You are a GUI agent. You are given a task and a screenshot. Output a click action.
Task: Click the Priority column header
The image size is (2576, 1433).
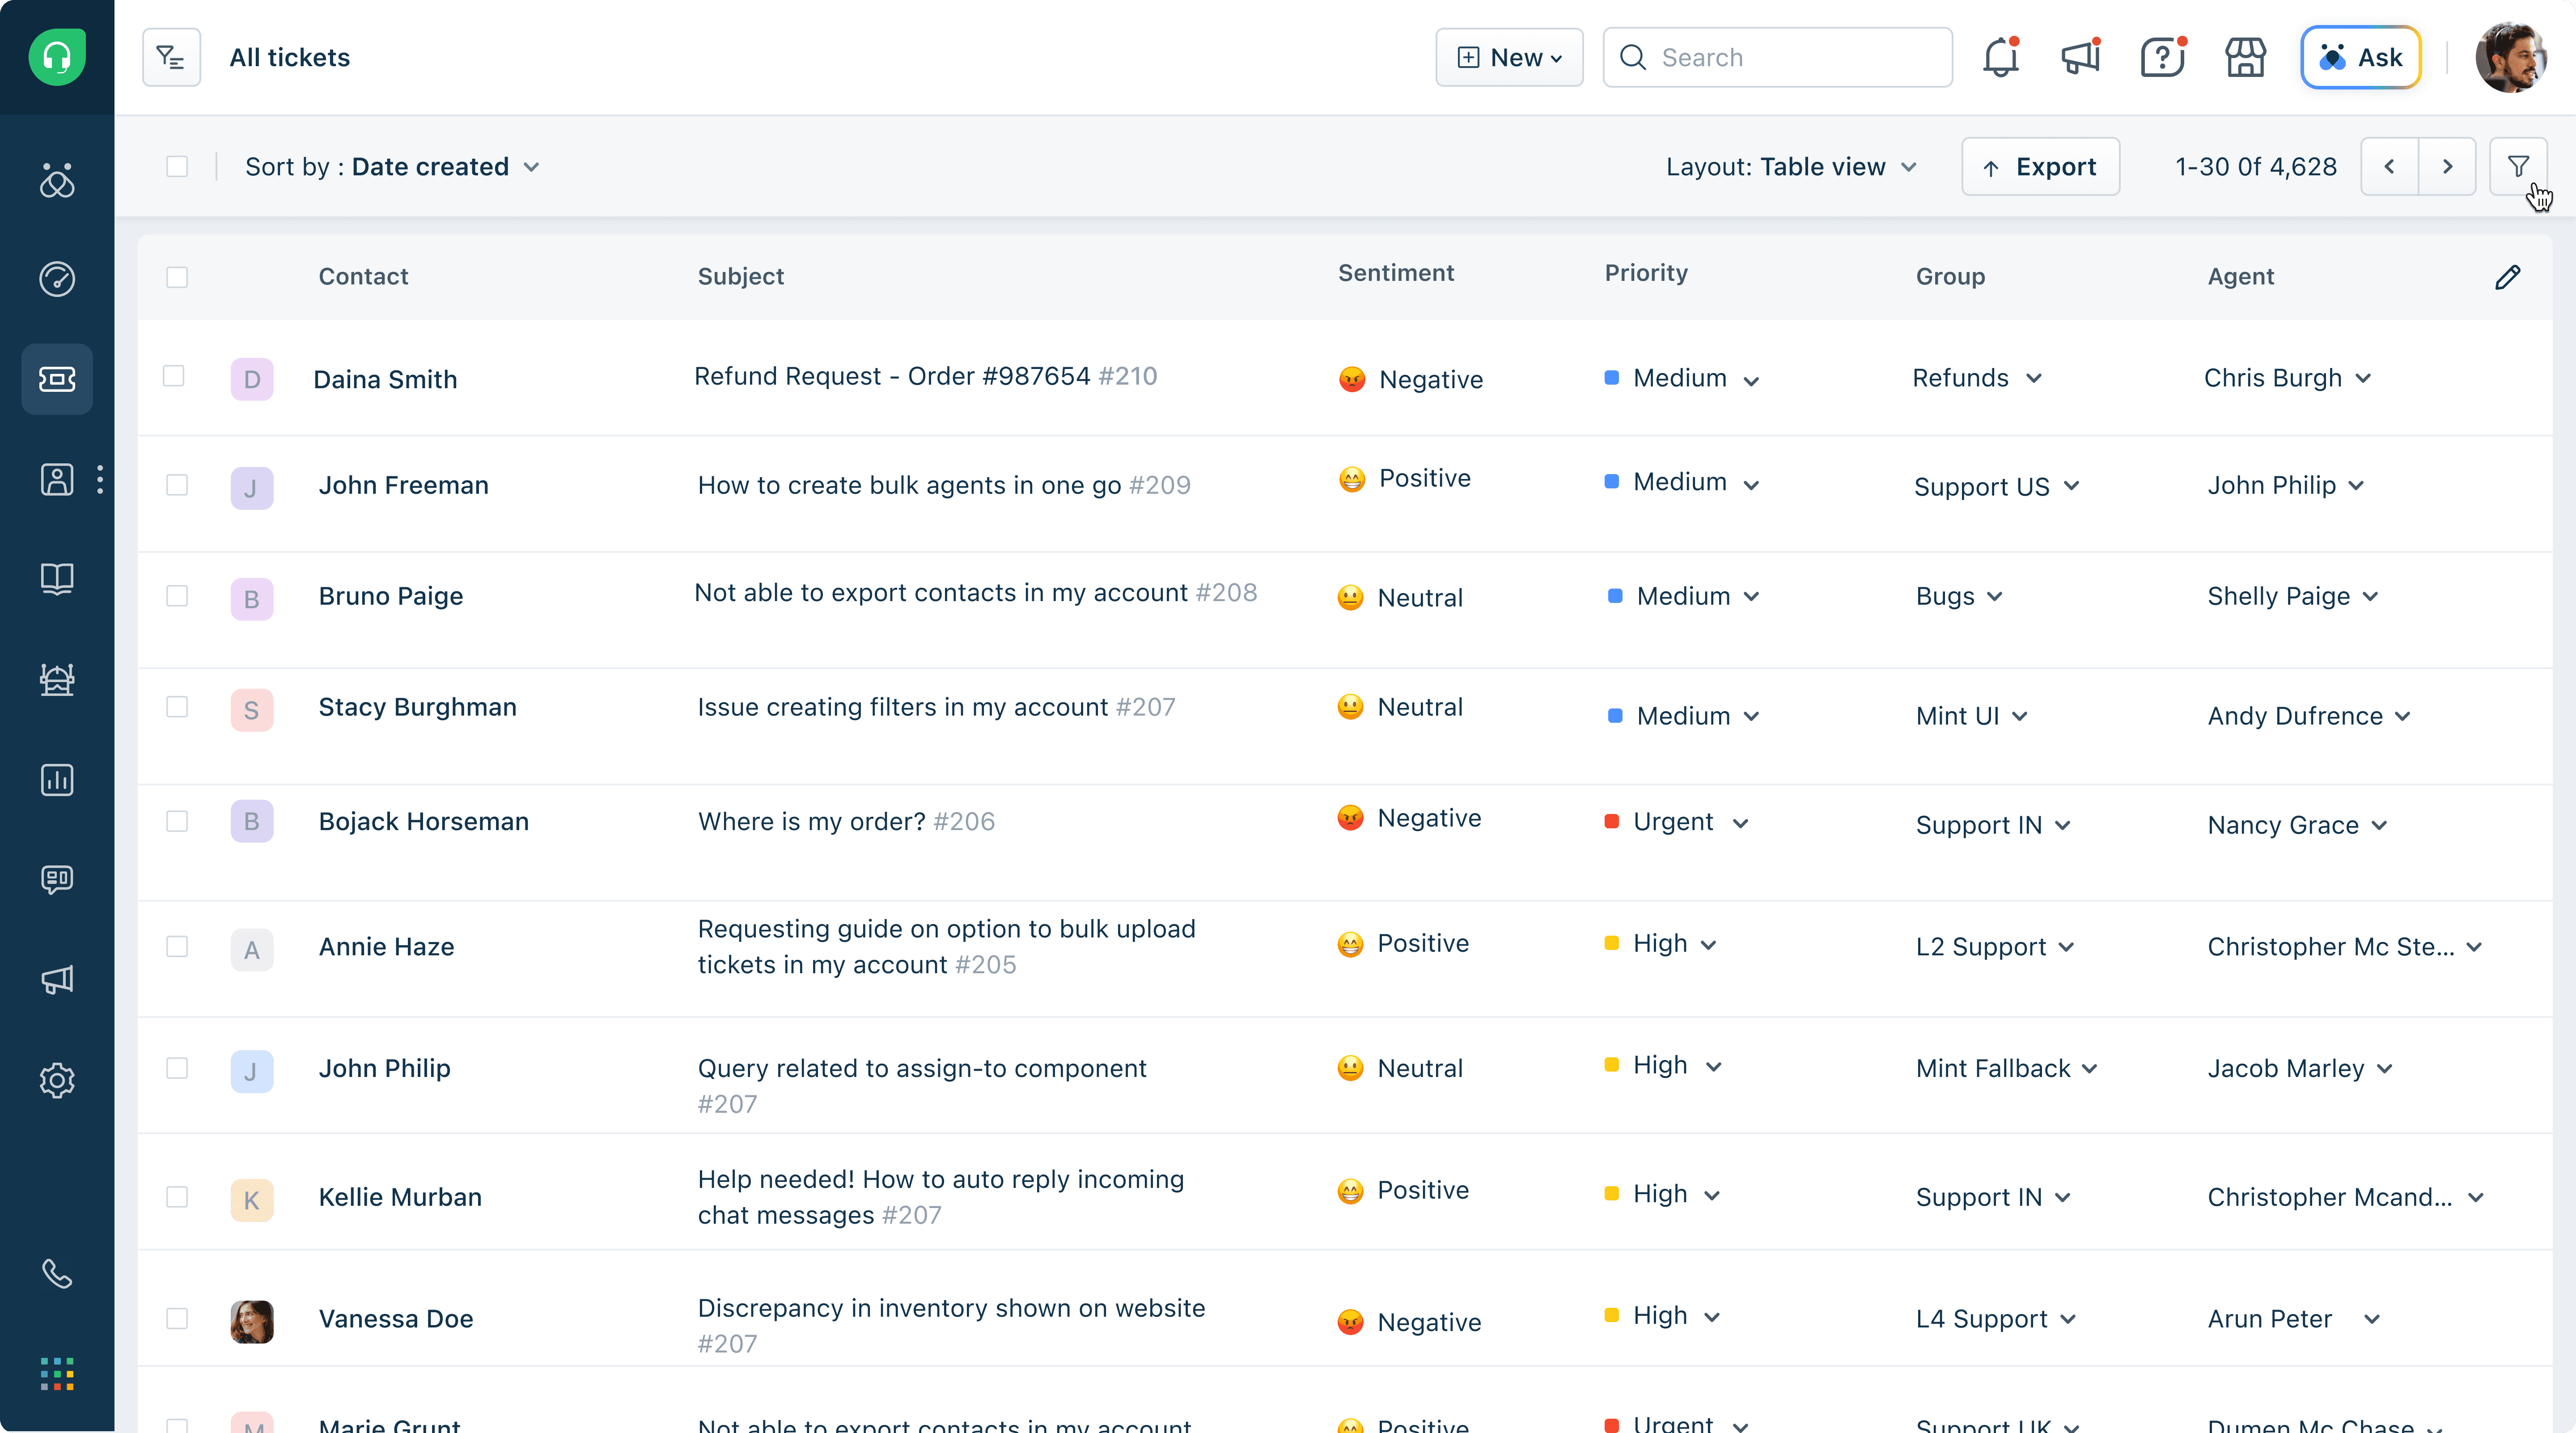pos(1646,273)
